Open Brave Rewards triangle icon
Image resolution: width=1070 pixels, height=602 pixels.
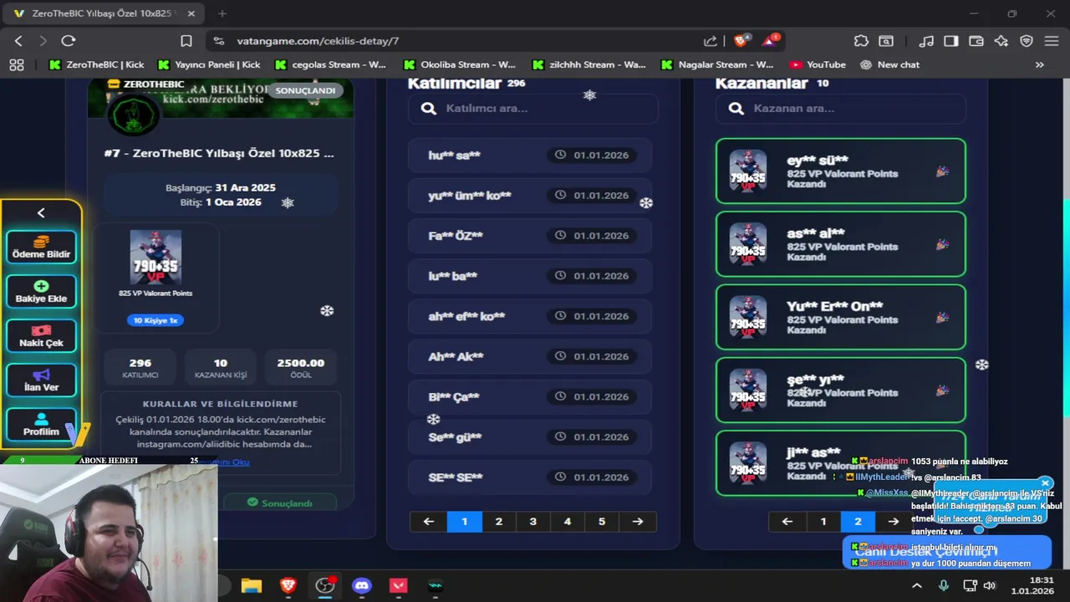770,40
